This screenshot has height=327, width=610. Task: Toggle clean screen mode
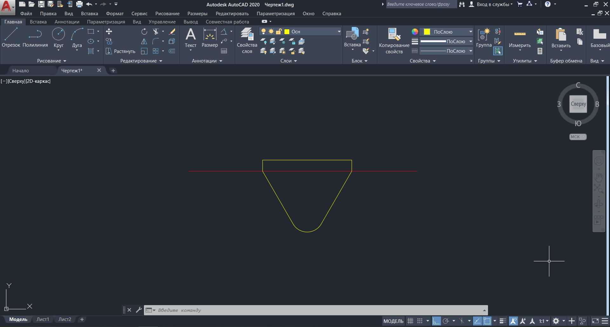point(595,321)
